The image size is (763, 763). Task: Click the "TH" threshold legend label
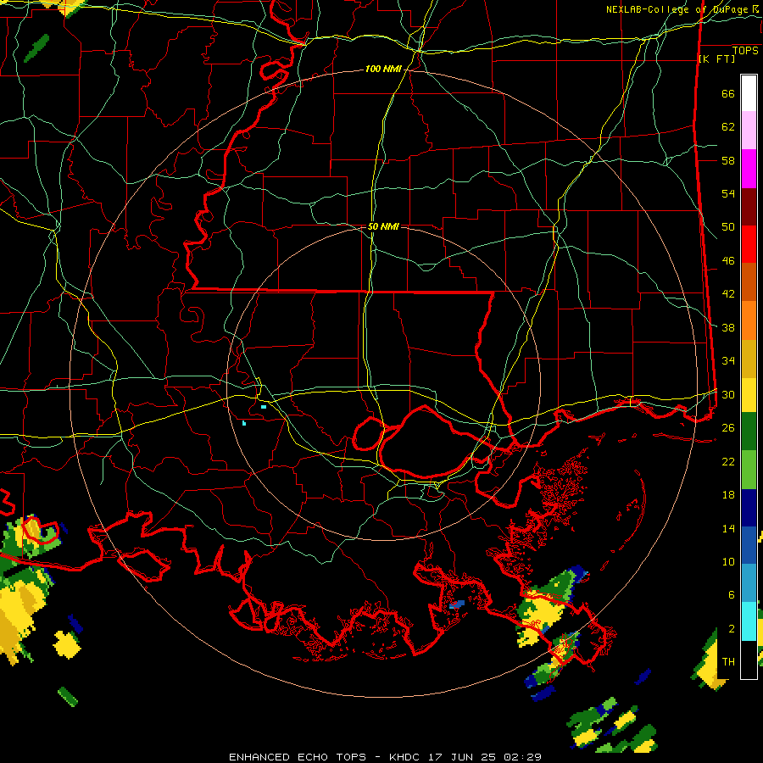[x=728, y=662]
